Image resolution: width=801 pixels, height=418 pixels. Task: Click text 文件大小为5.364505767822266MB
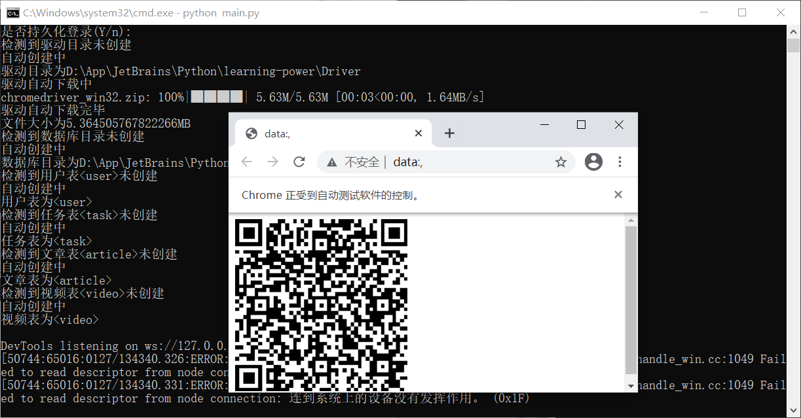coord(96,123)
